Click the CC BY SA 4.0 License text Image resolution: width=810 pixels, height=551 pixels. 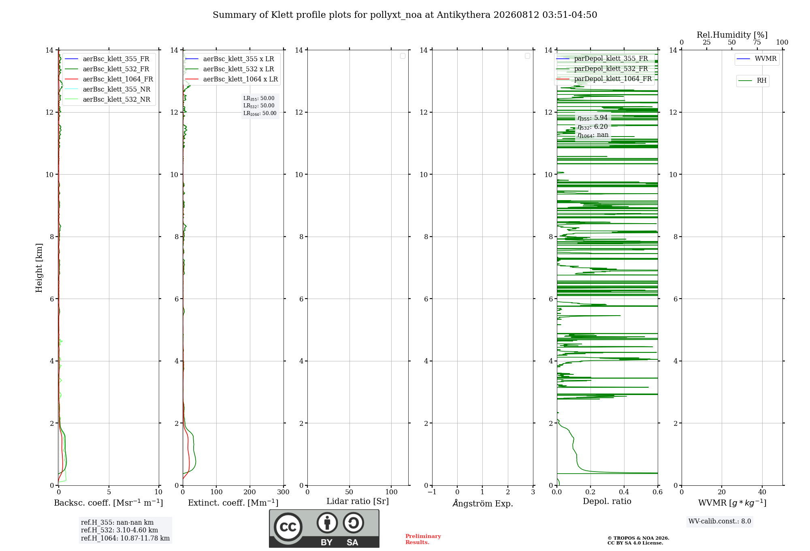click(635, 543)
